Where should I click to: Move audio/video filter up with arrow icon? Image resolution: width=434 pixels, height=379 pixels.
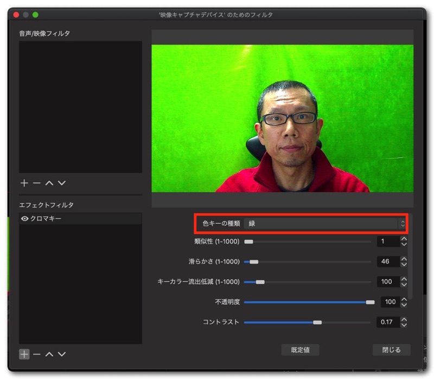49,184
